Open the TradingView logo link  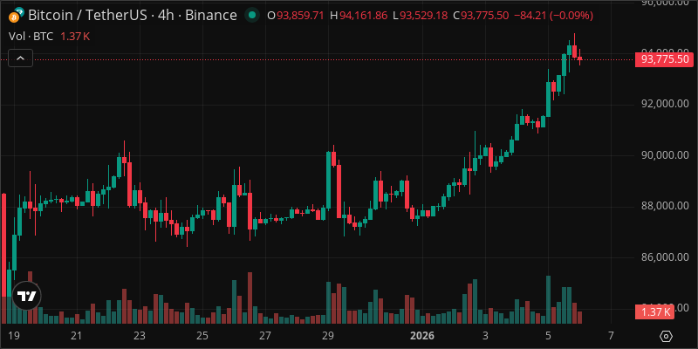27,296
